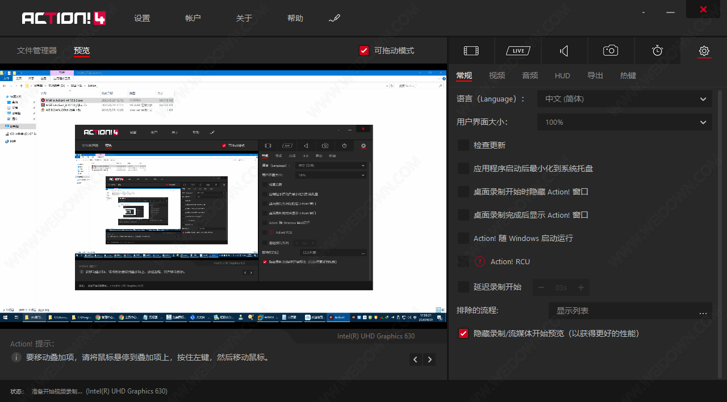Image resolution: width=727 pixels, height=402 pixels.
Task: Enable 应用程序启动后最小化到系统托盘
Action: pyautogui.click(x=463, y=168)
